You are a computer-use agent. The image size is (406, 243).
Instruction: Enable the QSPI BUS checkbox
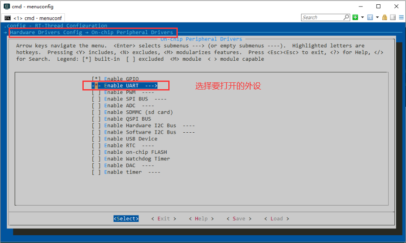point(96,119)
